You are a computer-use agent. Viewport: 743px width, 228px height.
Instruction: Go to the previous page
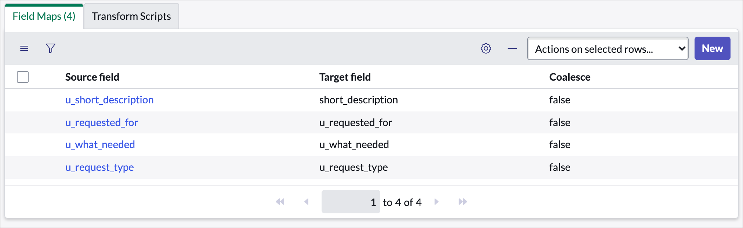pyautogui.click(x=307, y=202)
